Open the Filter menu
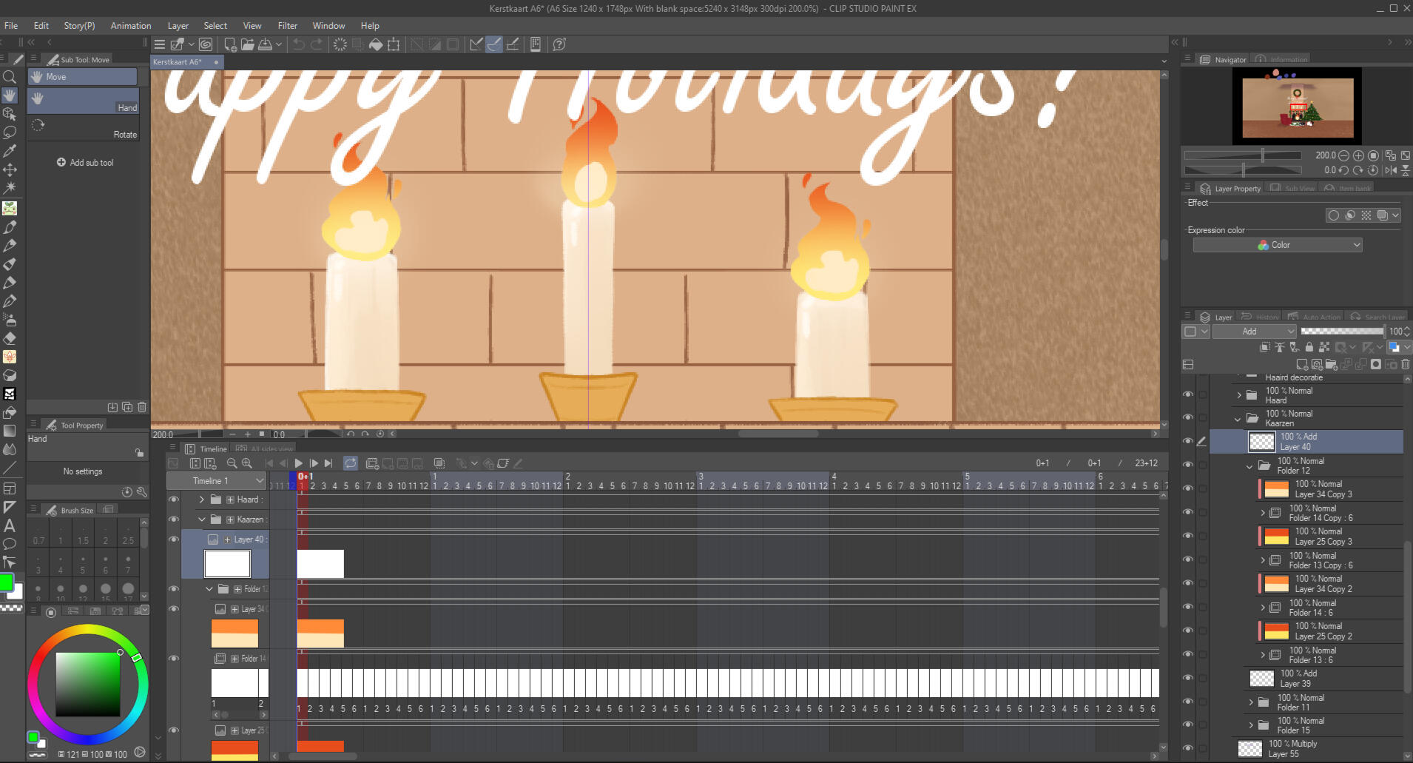 click(x=287, y=26)
